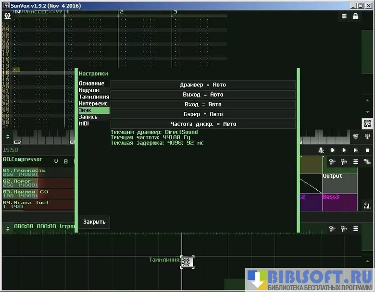Image resolution: width=375 pixels, height=292 pixels.
Task: Zoom in on the module view
Action: click(x=344, y=162)
